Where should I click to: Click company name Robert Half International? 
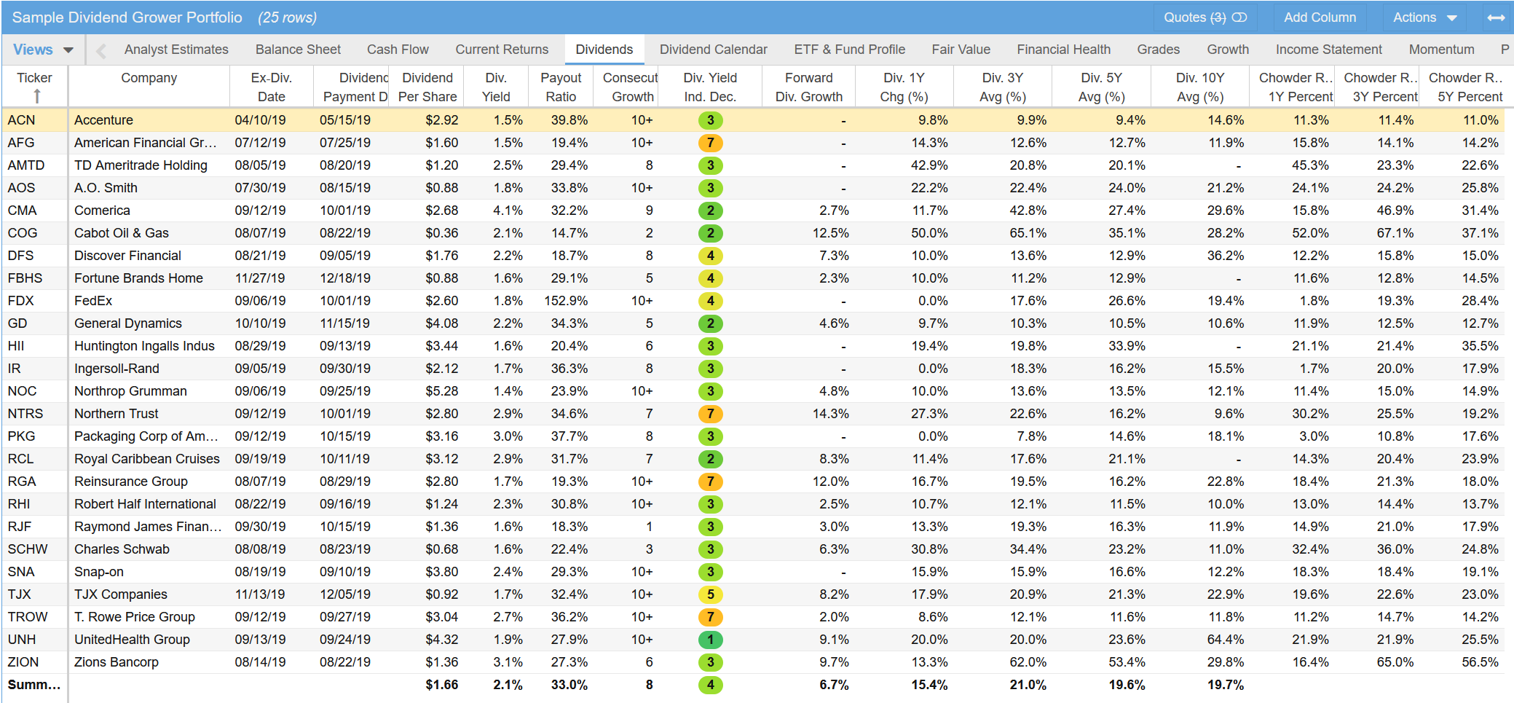tap(145, 504)
